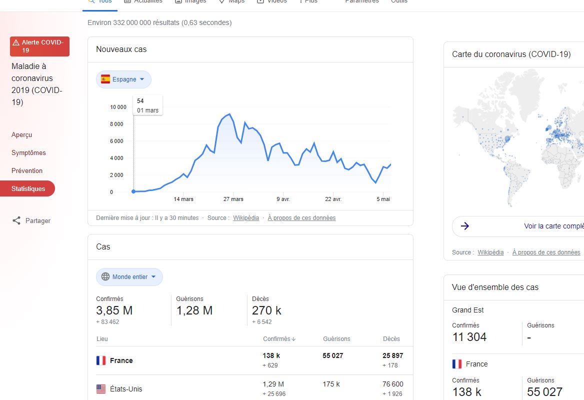Click the France flag in Vue d'ensemble panel
The image size is (584, 400).
coord(457,364)
